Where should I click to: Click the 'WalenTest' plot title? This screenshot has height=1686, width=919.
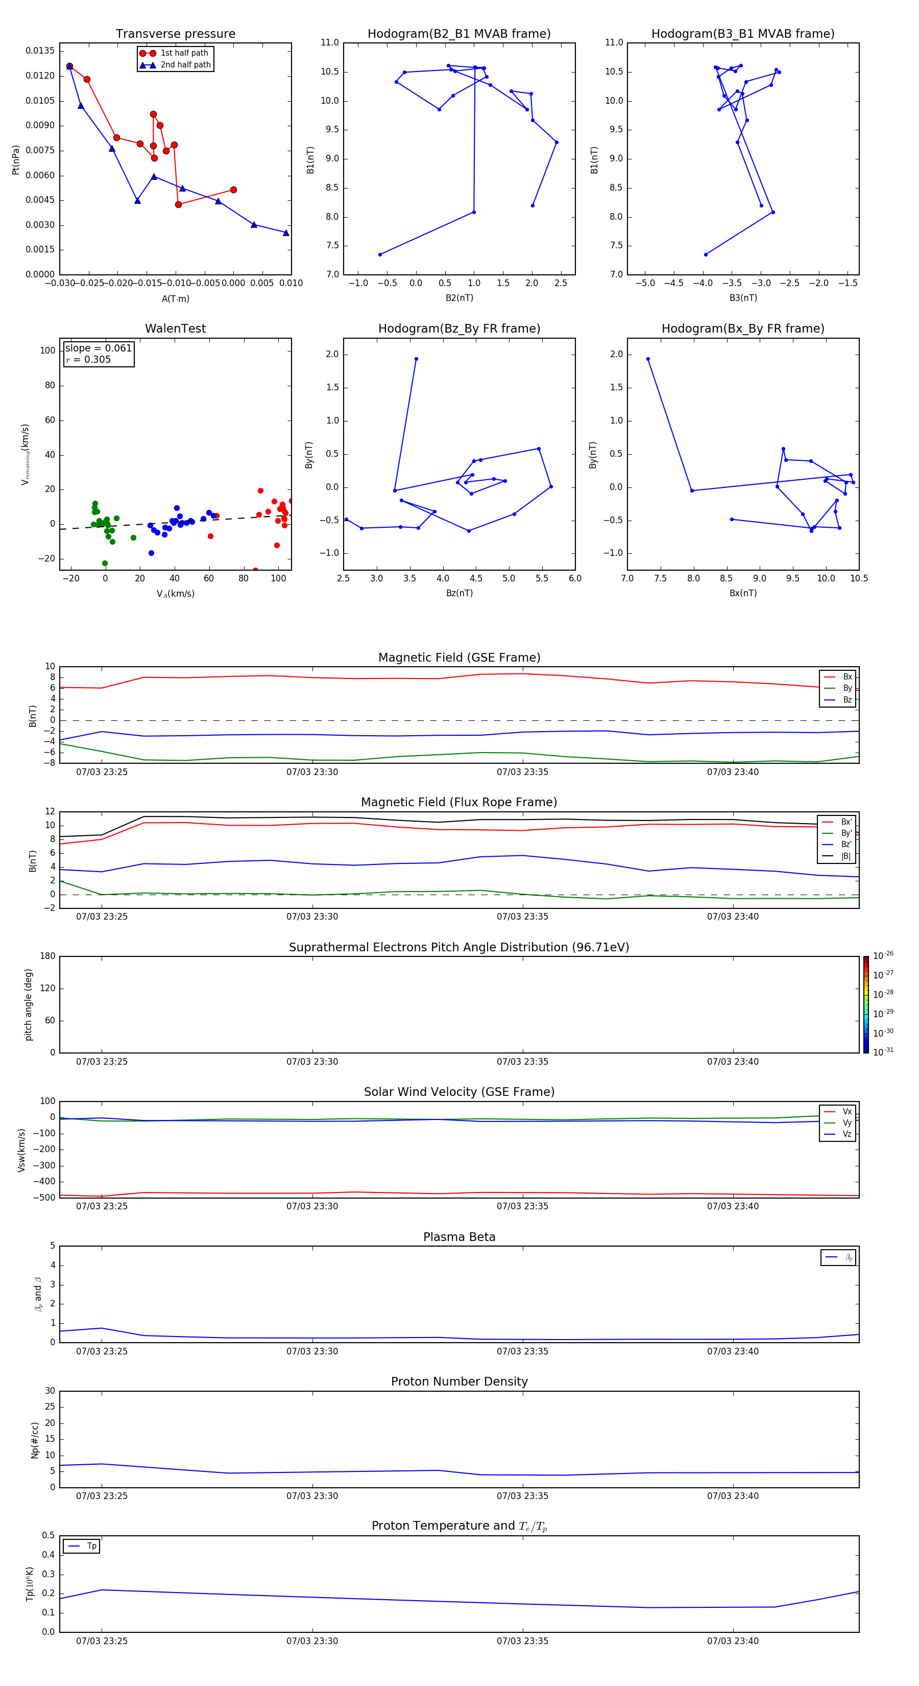click(x=175, y=329)
